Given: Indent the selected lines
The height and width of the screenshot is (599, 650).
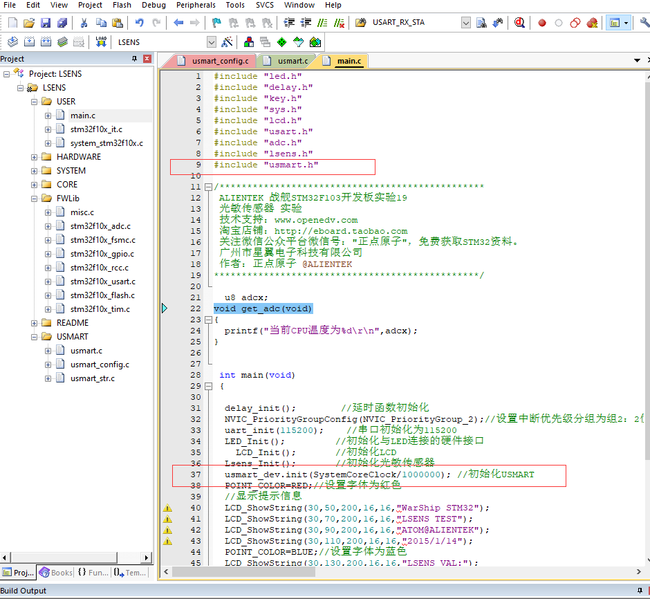Looking at the screenshot, I should pos(289,23).
